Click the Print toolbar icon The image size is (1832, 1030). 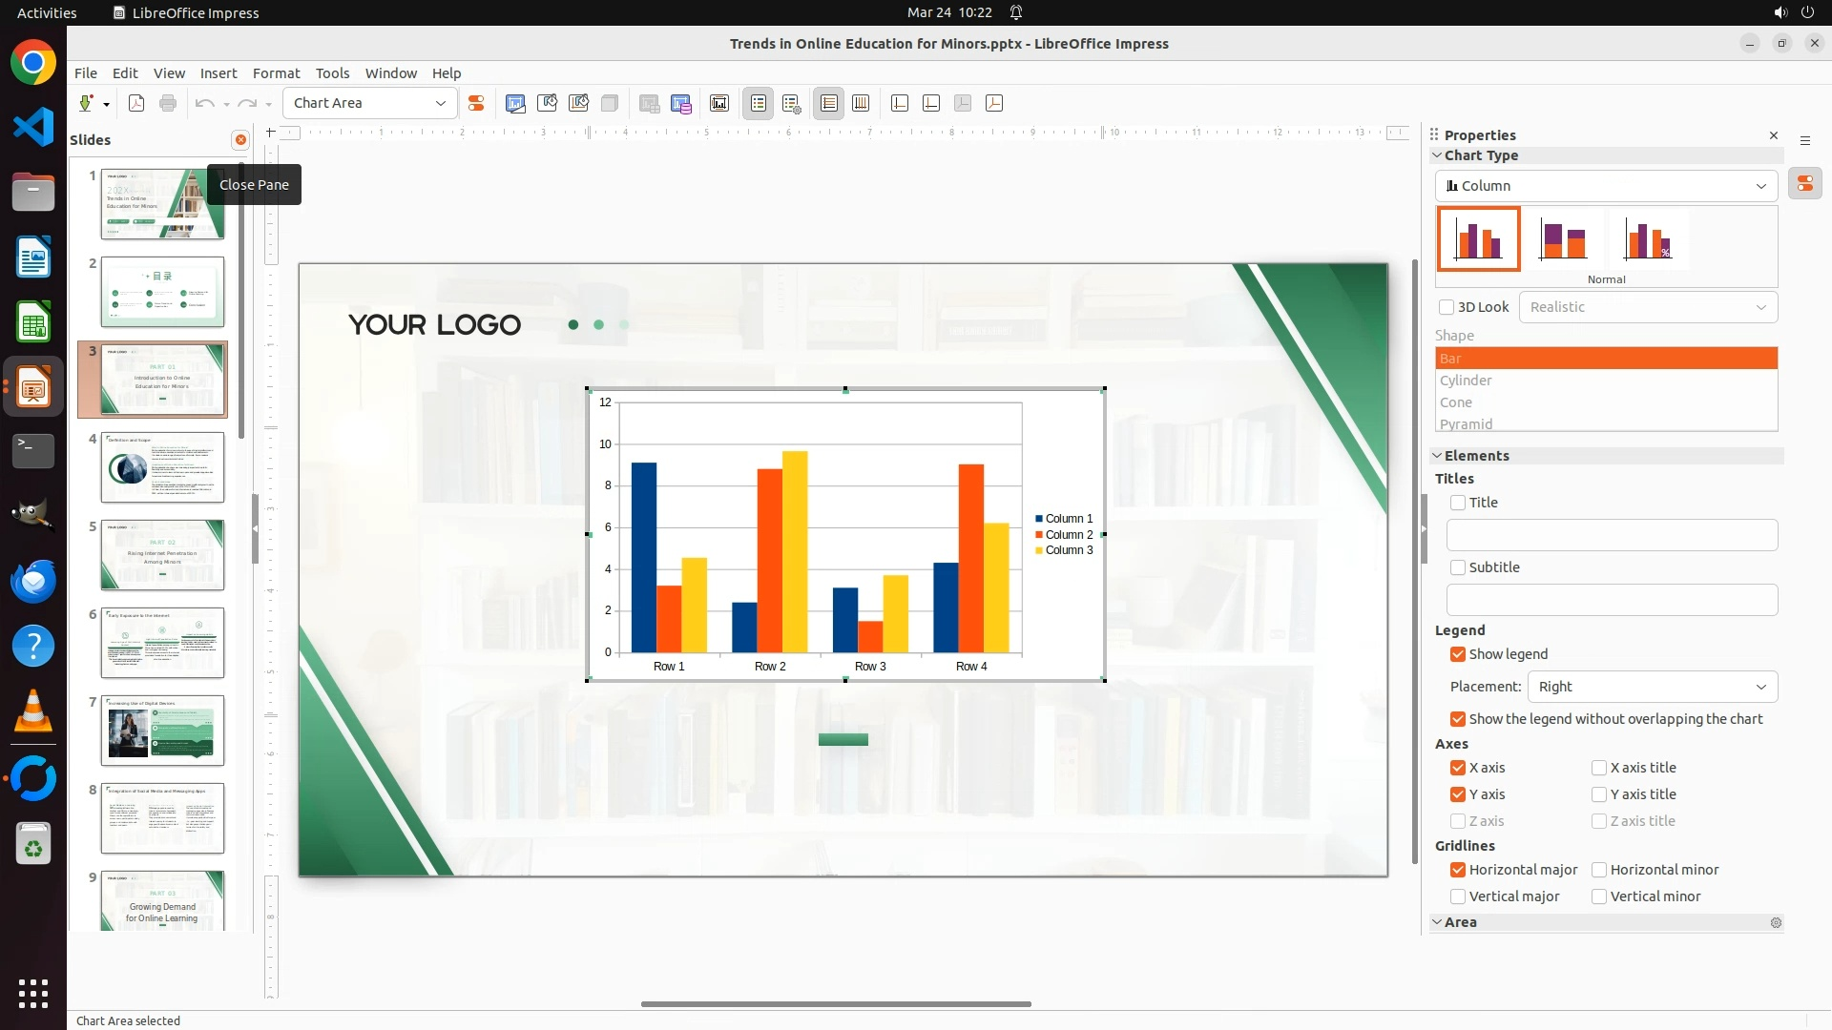(x=168, y=103)
